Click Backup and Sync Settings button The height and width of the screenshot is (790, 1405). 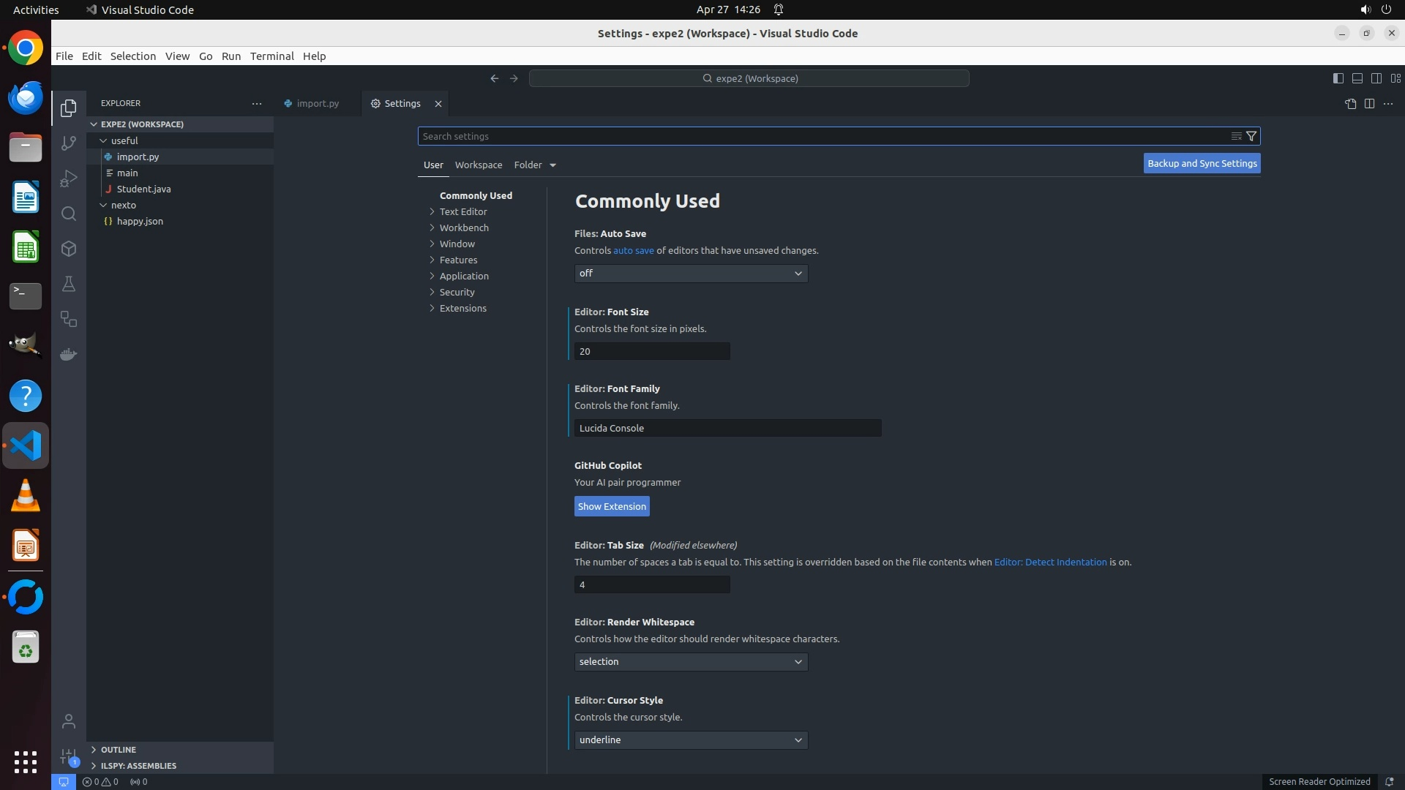[x=1202, y=164]
